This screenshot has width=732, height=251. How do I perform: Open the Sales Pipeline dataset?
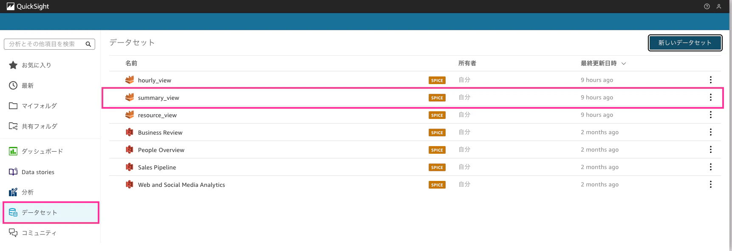157,167
